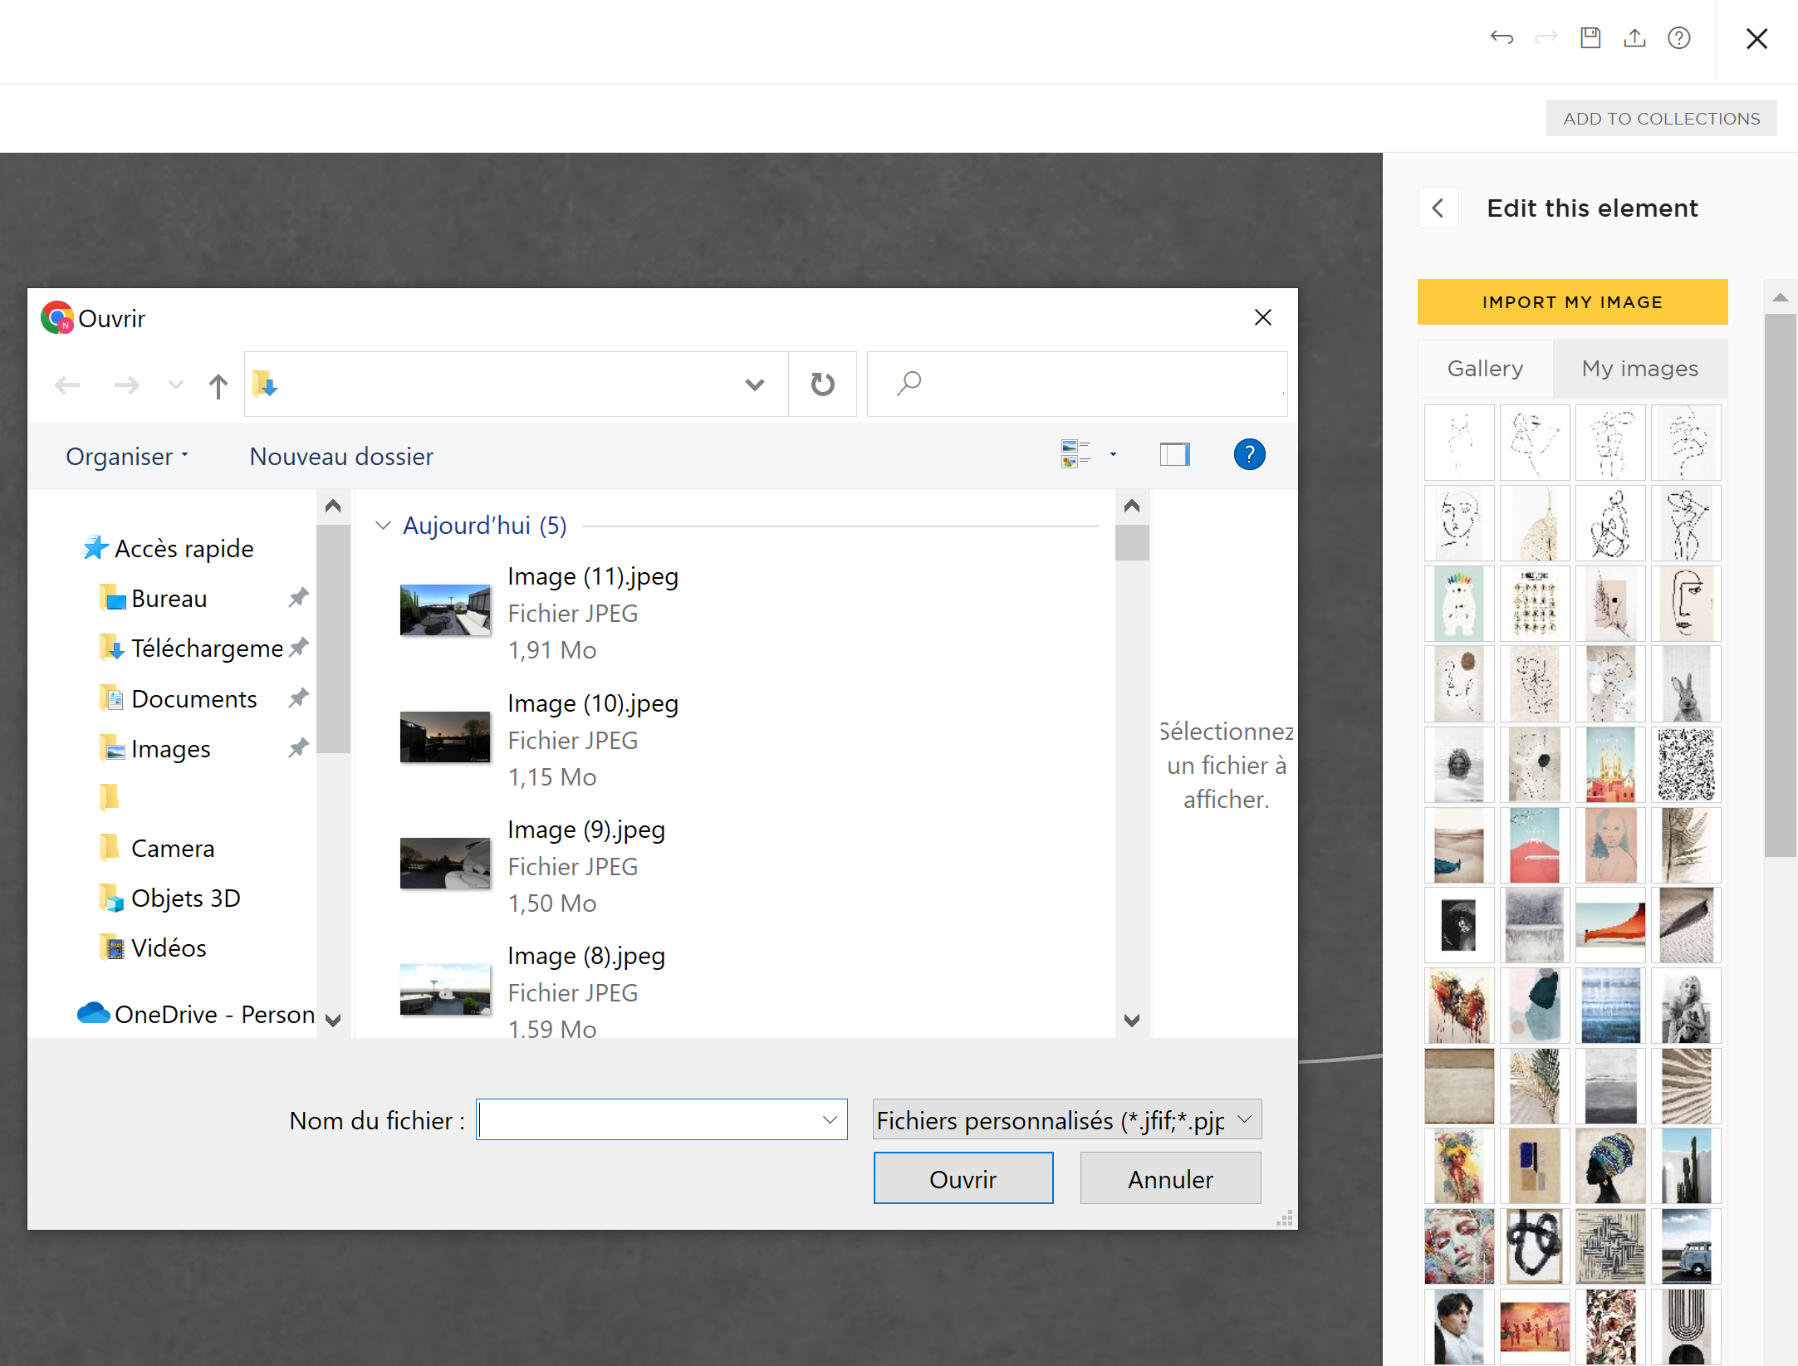Select Image (10).jpeg file
The height and width of the screenshot is (1366, 1798).
pos(592,704)
